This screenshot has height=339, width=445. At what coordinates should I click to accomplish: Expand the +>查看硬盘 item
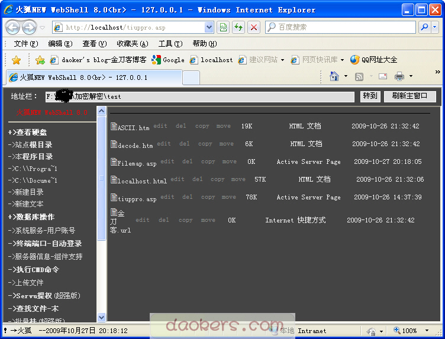click(28, 133)
